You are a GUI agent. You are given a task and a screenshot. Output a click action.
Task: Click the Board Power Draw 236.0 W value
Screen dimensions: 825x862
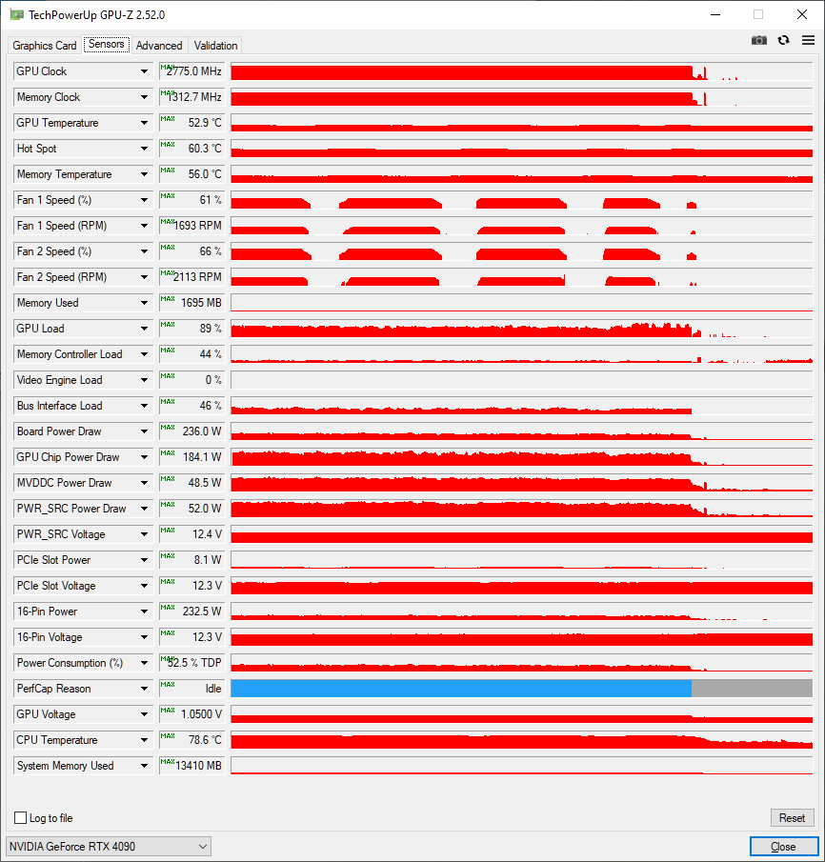click(191, 431)
